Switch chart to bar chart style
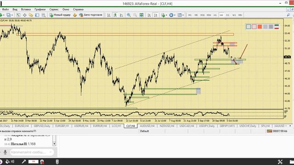Image resolution: width=294 pixels, height=165 pixels. pos(109,15)
